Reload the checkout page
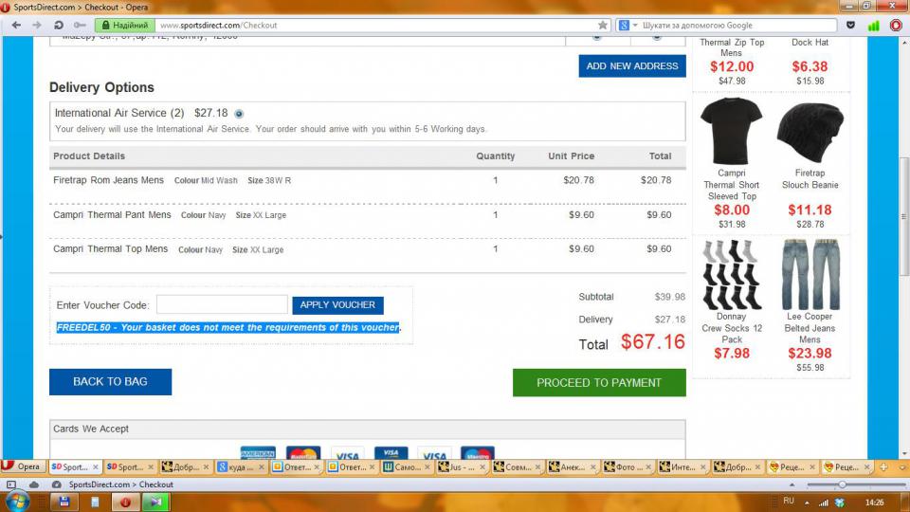 [59, 25]
